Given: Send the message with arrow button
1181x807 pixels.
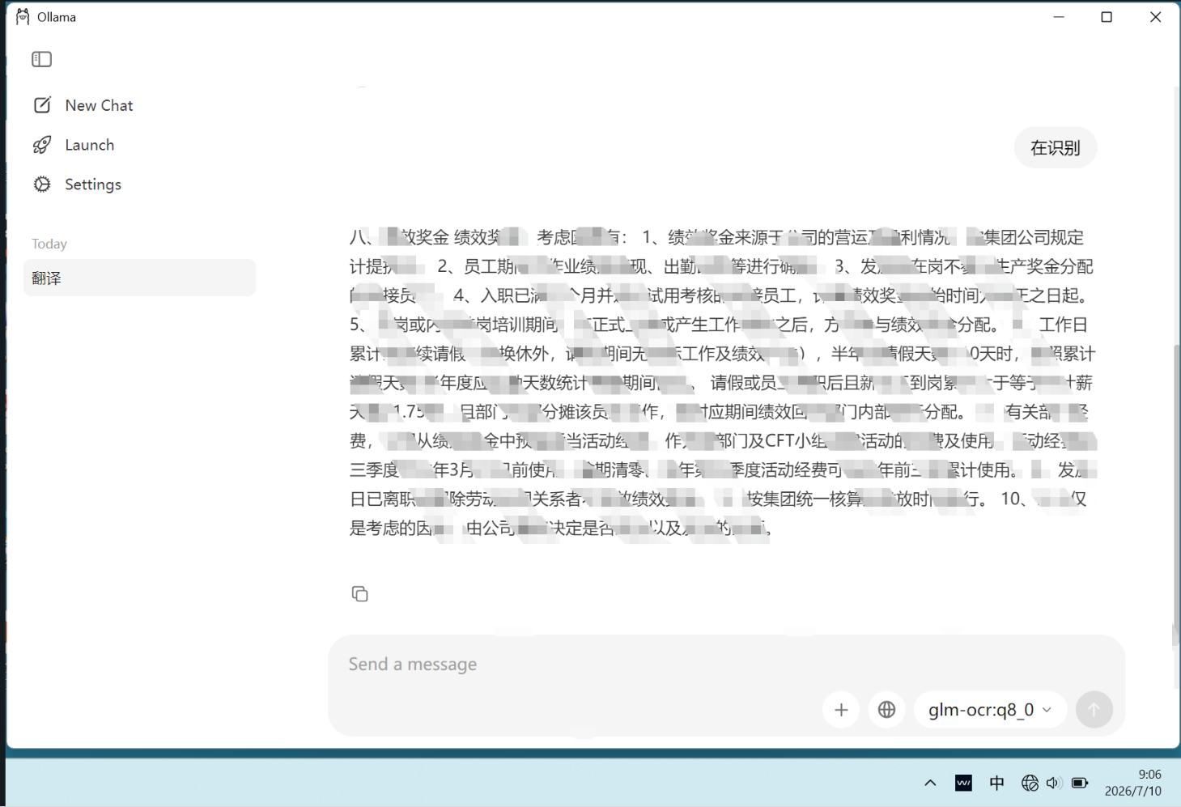Looking at the screenshot, I should tap(1094, 710).
